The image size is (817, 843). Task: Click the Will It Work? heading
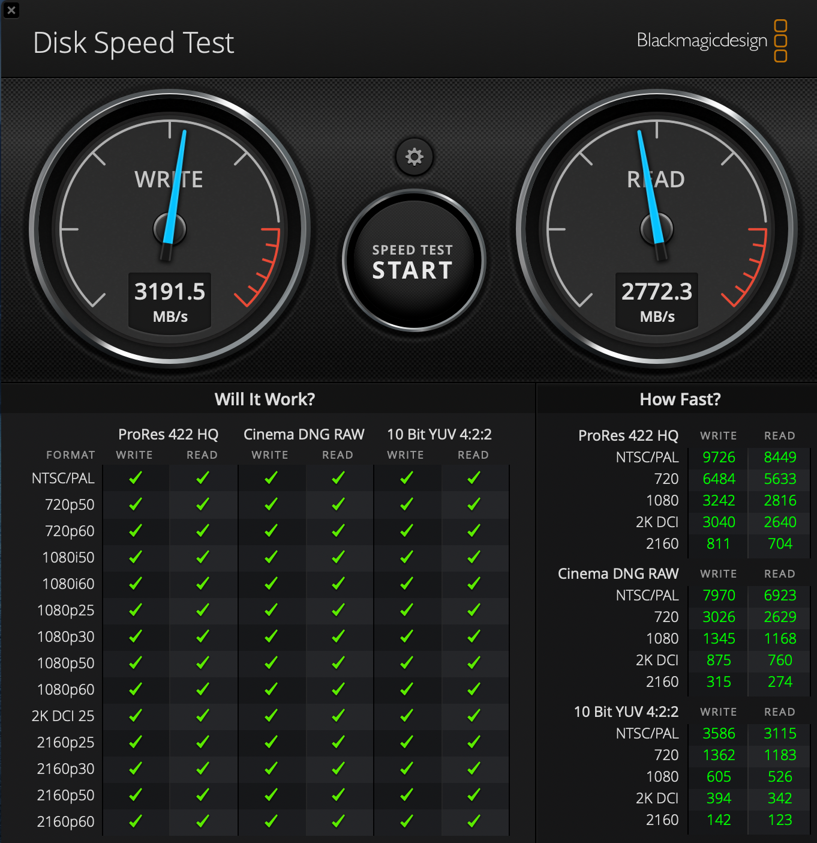click(265, 399)
